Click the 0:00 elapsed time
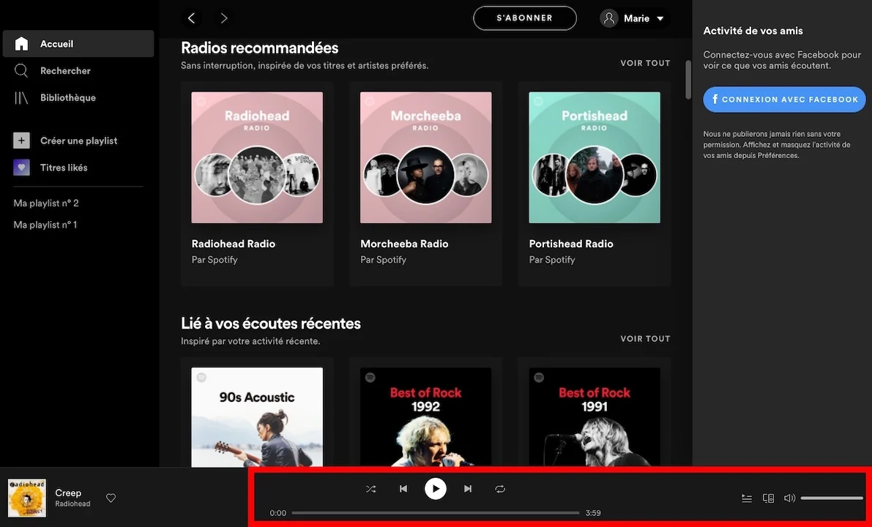The width and height of the screenshot is (872, 527). (278, 513)
